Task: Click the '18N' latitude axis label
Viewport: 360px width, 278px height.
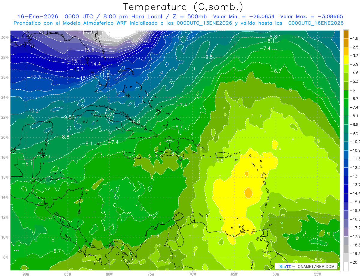Action: pyautogui.click(x=5, y=157)
